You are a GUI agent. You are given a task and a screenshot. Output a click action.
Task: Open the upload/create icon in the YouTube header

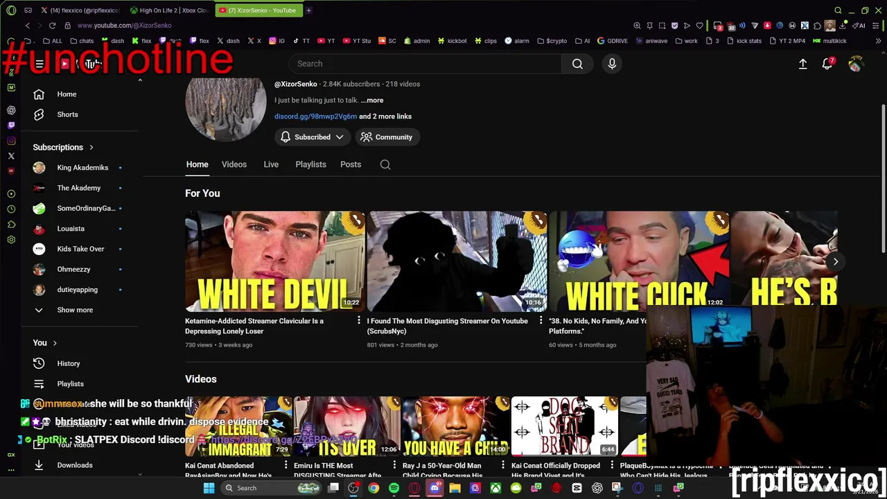click(x=803, y=64)
